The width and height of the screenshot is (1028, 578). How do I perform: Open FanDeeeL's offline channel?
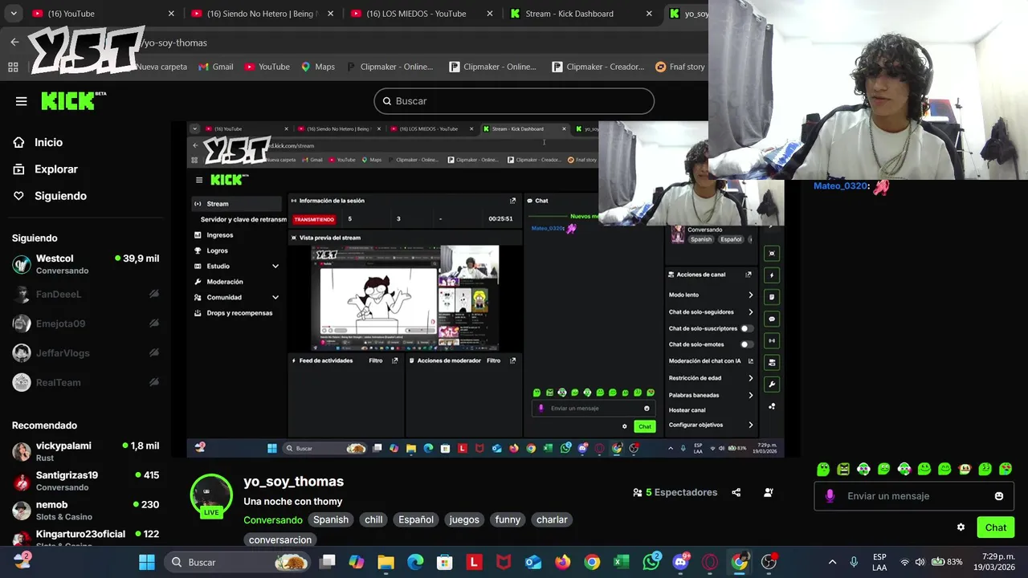85,295
